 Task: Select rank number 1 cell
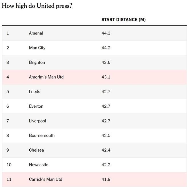click(8, 33)
